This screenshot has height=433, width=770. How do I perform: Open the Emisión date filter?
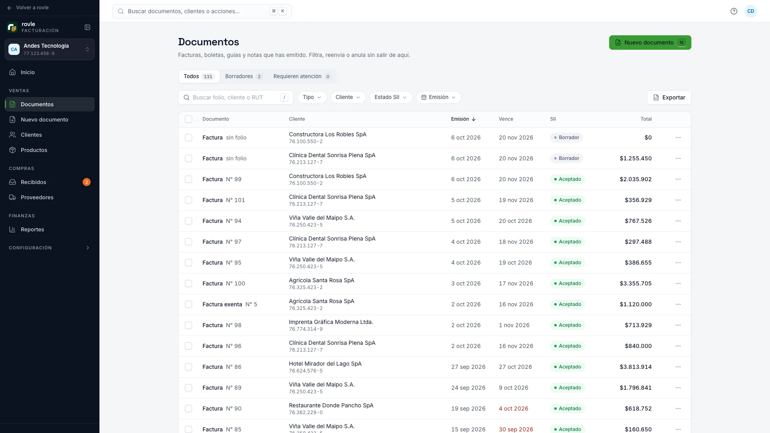(438, 97)
